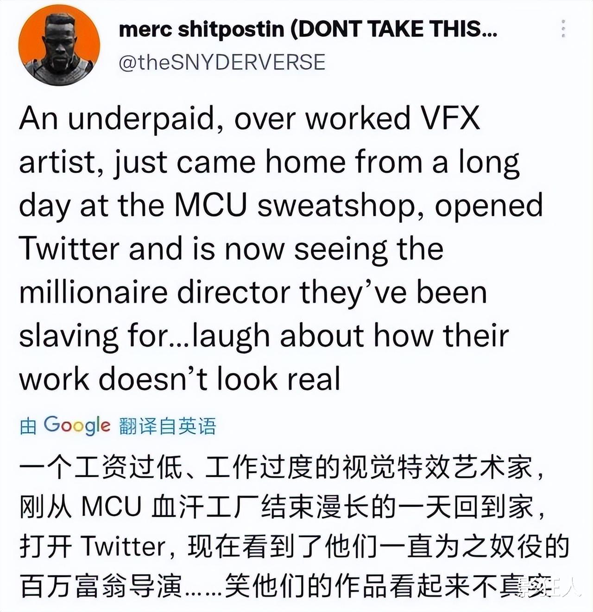Click MCU in the English tweet text
Image resolution: width=593 pixels, height=612 pixels.
(210, 205)
